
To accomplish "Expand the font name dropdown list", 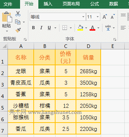I will (x=83, y=17).
